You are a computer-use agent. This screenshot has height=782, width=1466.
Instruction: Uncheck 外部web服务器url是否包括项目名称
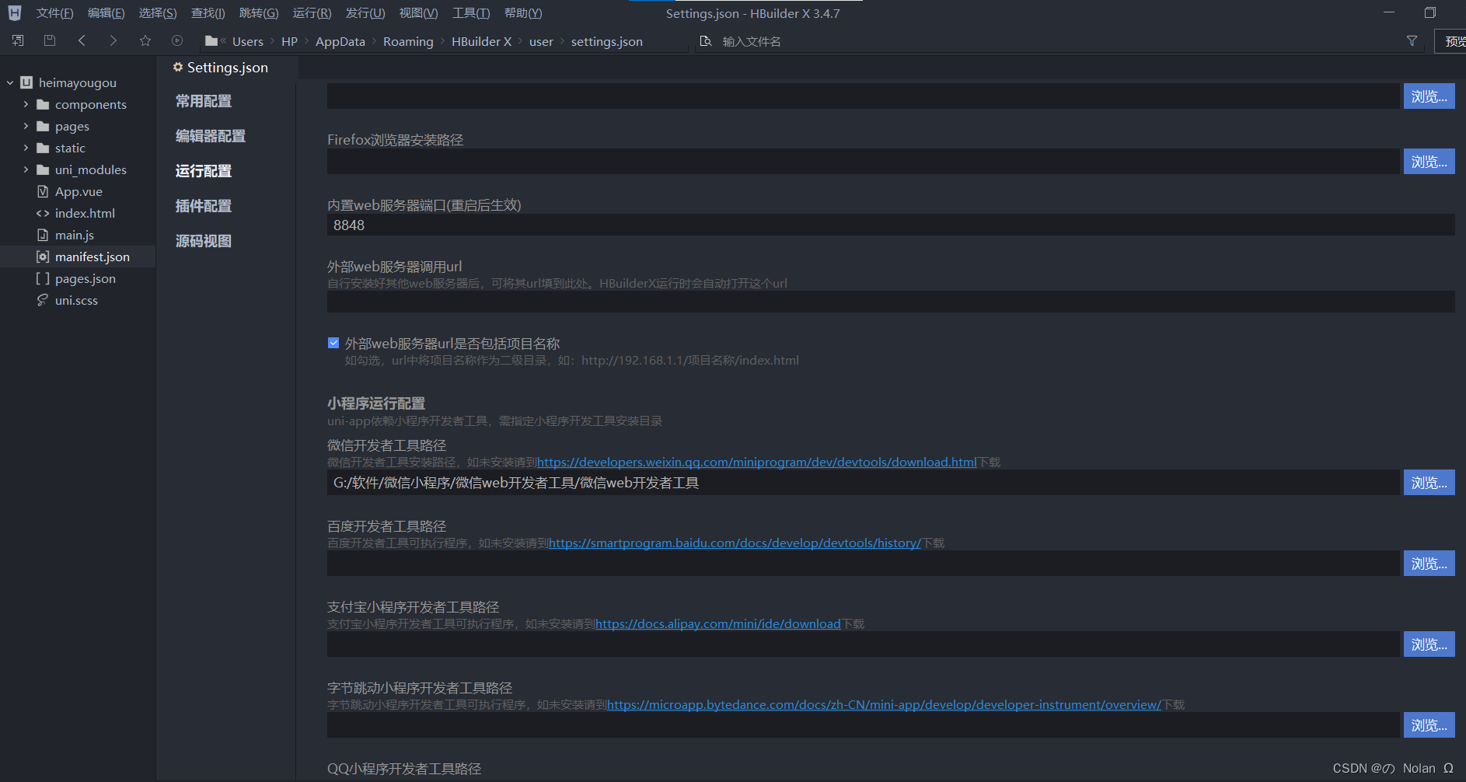[333, 343]
